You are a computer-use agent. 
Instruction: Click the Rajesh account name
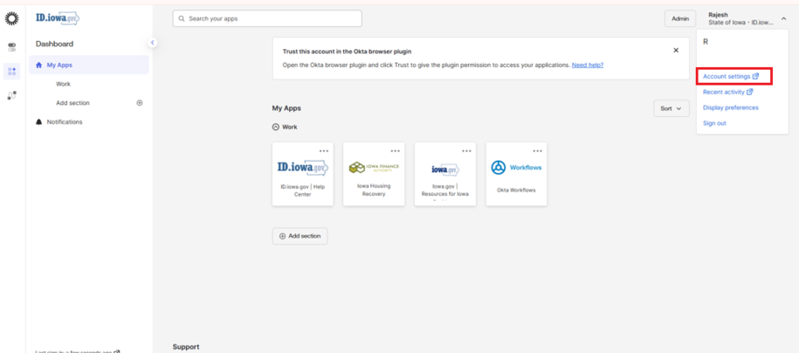719,15
